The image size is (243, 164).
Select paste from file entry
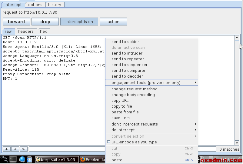151,112
